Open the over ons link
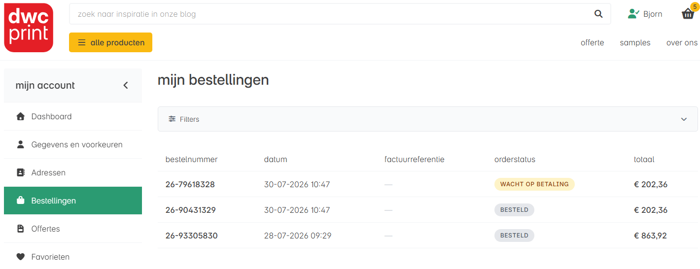The height and width of the screenshot is (269, 700). pyautogui.click(x=682, y=43)
